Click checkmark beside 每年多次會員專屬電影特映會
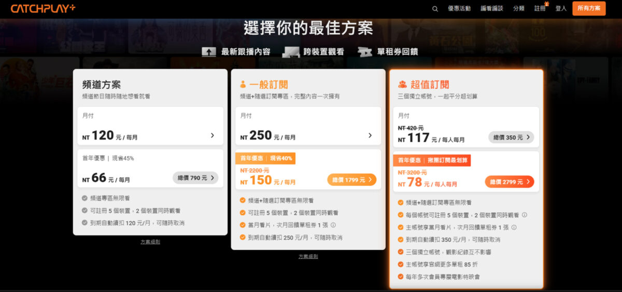The height and width of the screenshot is (292, 622). click(x=400, y=277)
